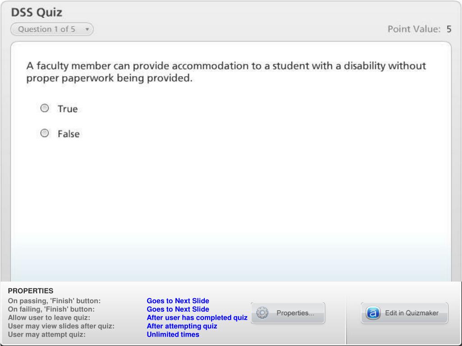This screenshot has width=462, height=346.
Task: Open the Properties... button
Action: pos(288,313)
